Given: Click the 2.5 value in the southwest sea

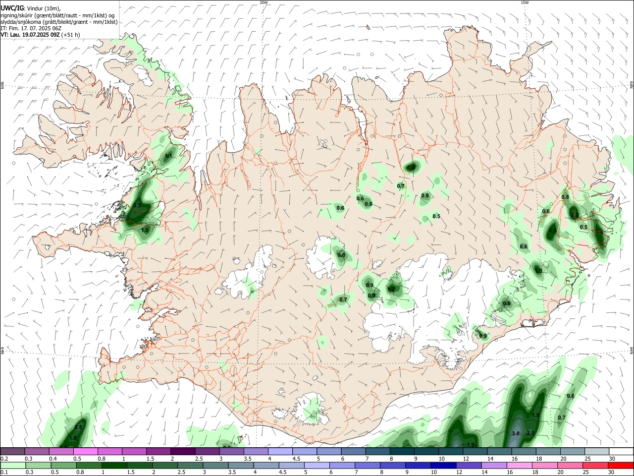Looking at the screenshot, I should pyautogui.click(x=78, y=427).
